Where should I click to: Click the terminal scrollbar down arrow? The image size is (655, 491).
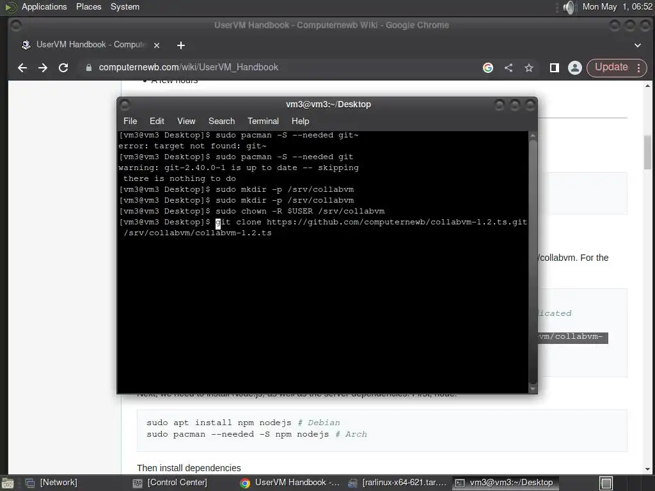point(533,389)
